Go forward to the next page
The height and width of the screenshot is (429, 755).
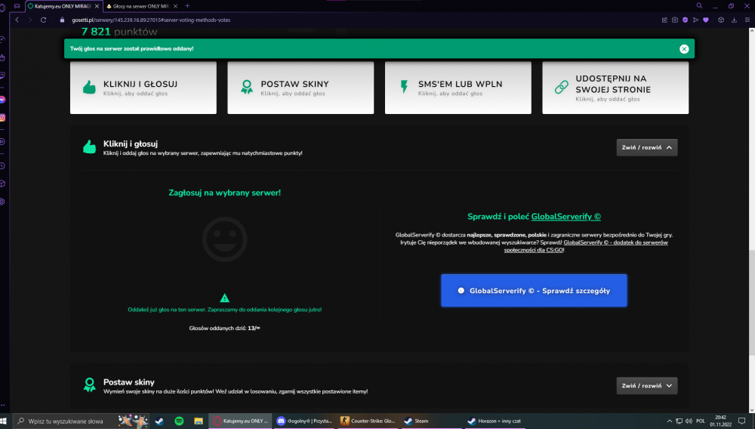pyautogui.click(x=30, y=20)
